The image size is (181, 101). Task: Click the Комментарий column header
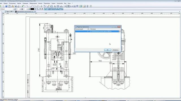(81, 29)
